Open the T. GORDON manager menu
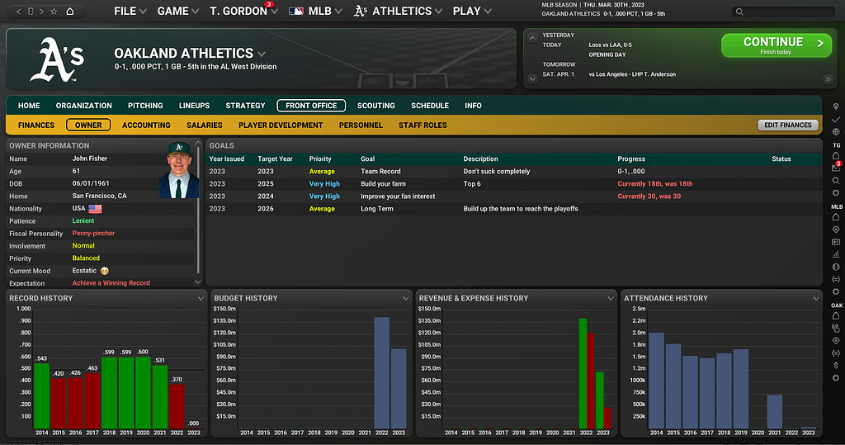This screenshot has width=845, height=445. (243, 12)
